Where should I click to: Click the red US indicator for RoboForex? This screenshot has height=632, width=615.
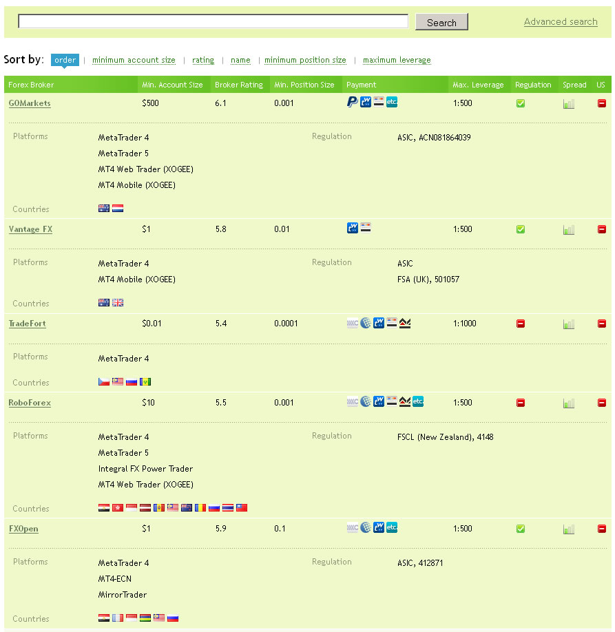point(602,401)
